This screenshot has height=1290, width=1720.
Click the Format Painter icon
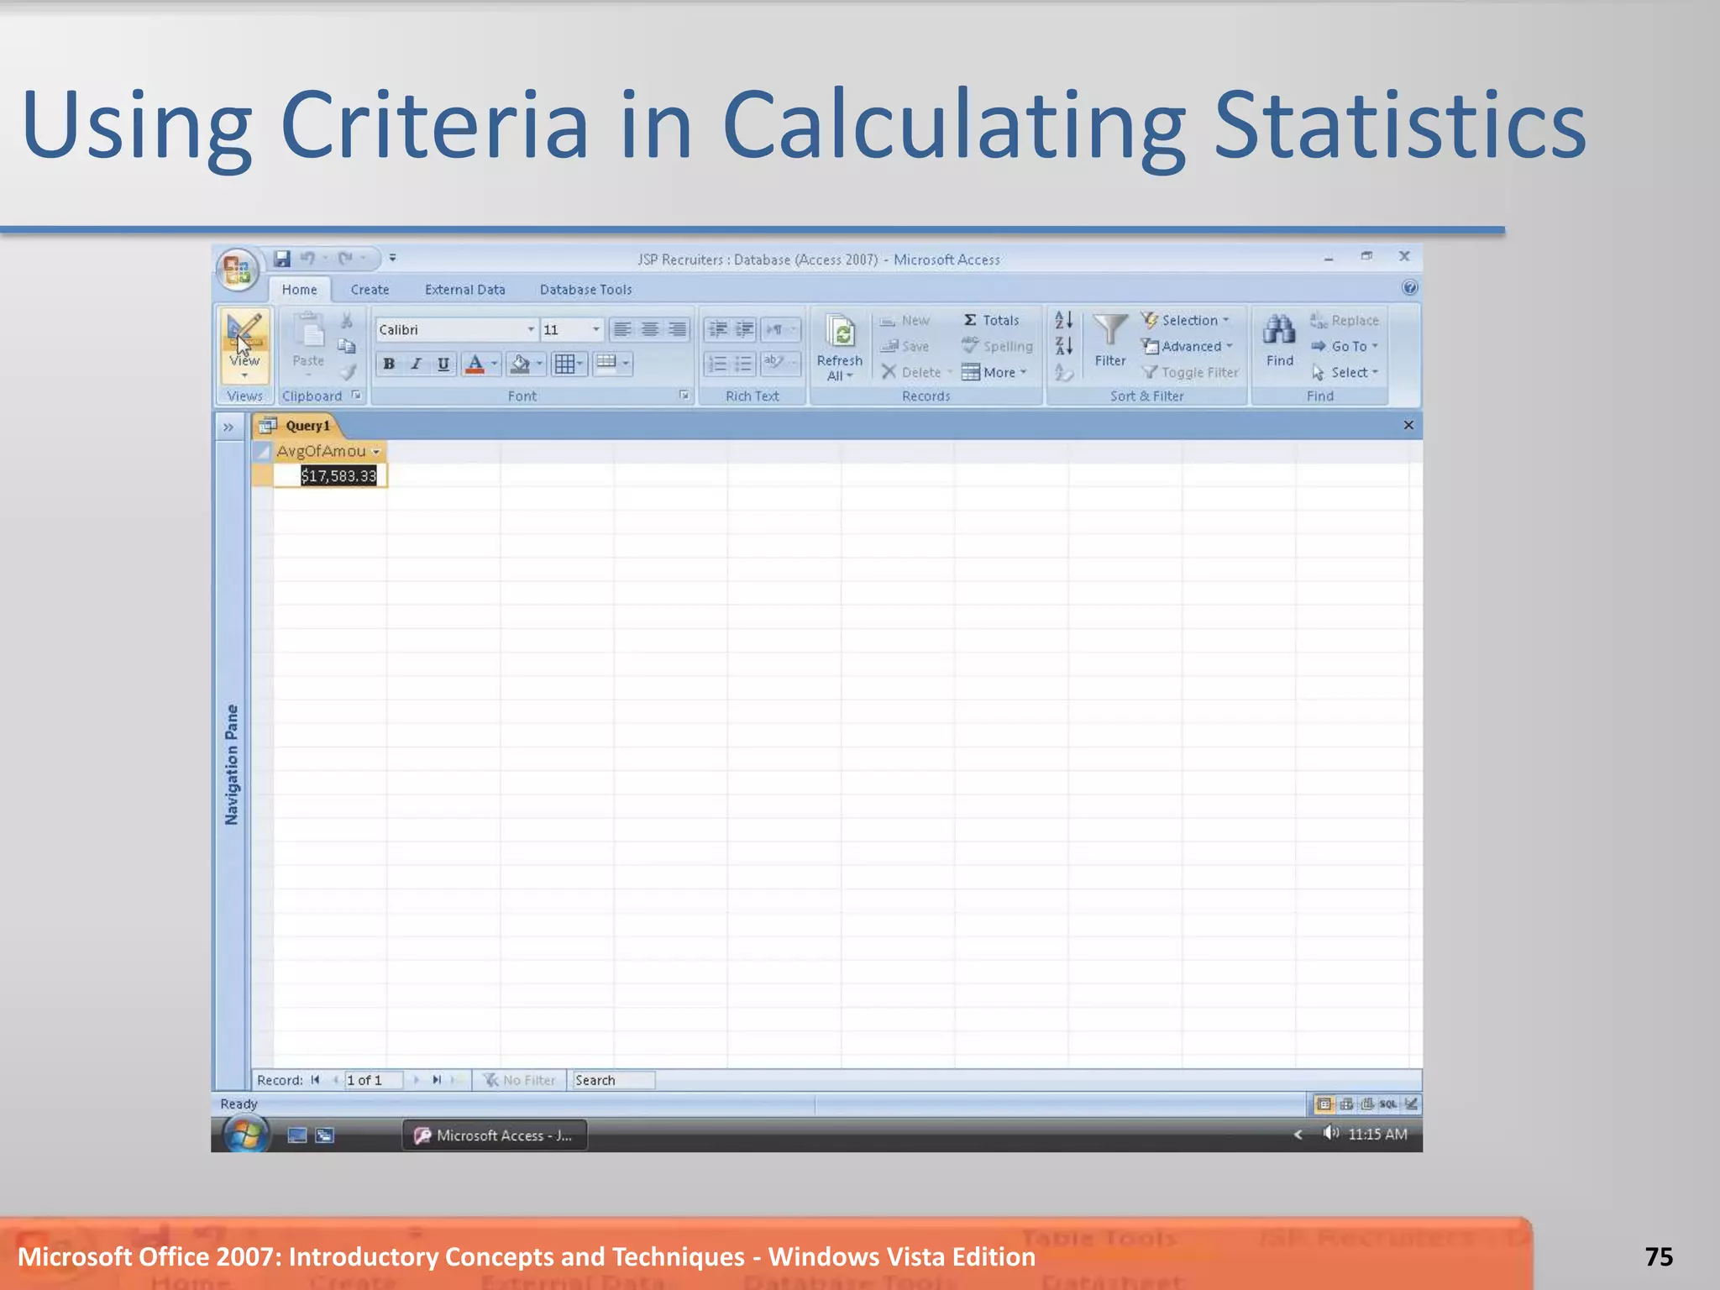coord(347,371)
